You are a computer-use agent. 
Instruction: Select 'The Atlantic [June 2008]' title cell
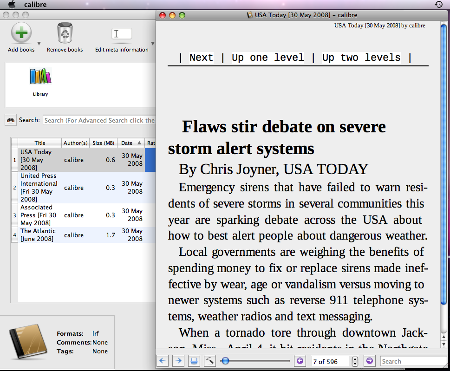(39, 234)
